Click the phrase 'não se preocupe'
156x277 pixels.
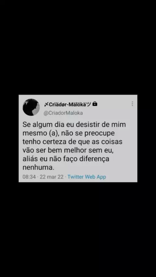pos(88,133)
